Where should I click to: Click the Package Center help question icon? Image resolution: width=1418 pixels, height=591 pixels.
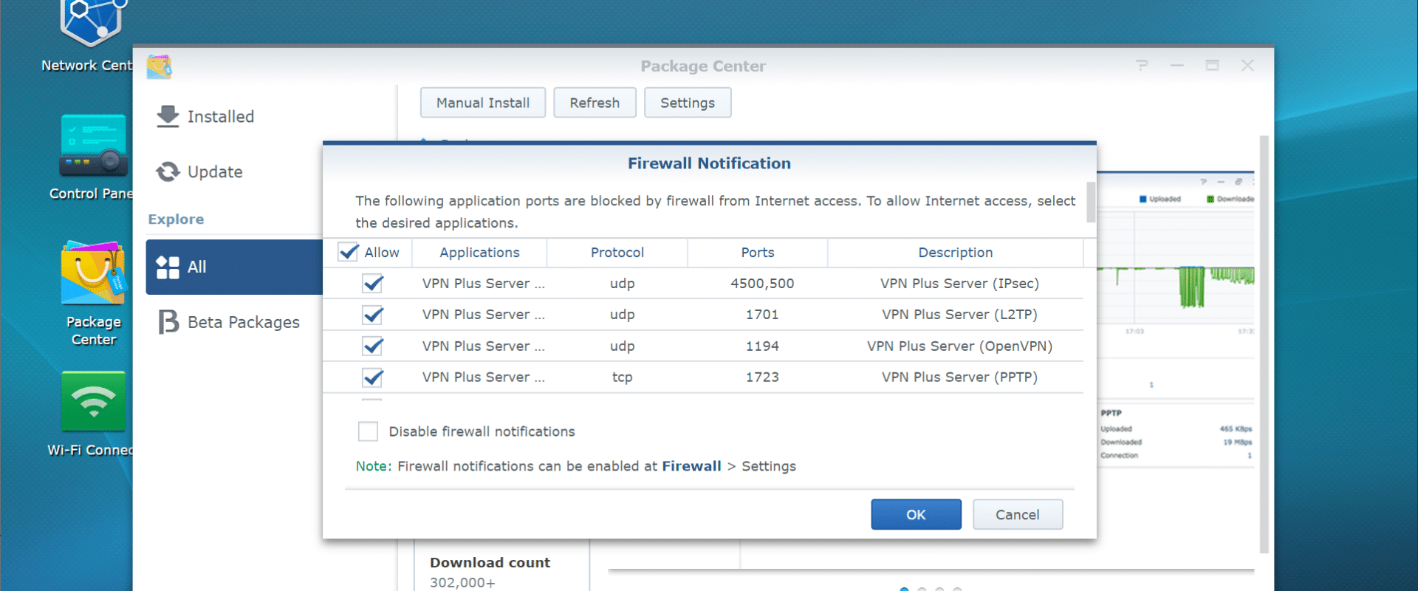[x=1142, y=66]
